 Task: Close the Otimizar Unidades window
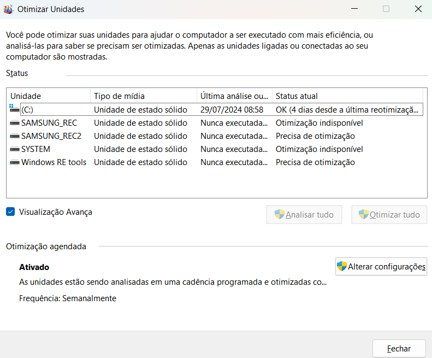pyautogui.click(x=418, y=9)
